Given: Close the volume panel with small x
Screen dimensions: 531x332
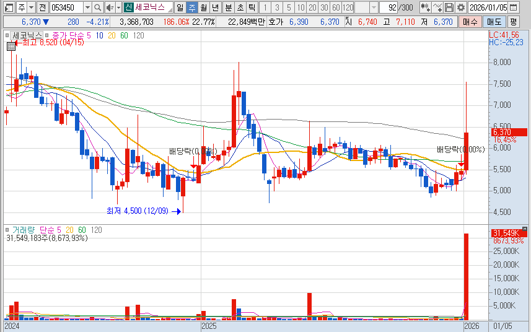Looking at the screenshot, I should [x=525, y=229].
